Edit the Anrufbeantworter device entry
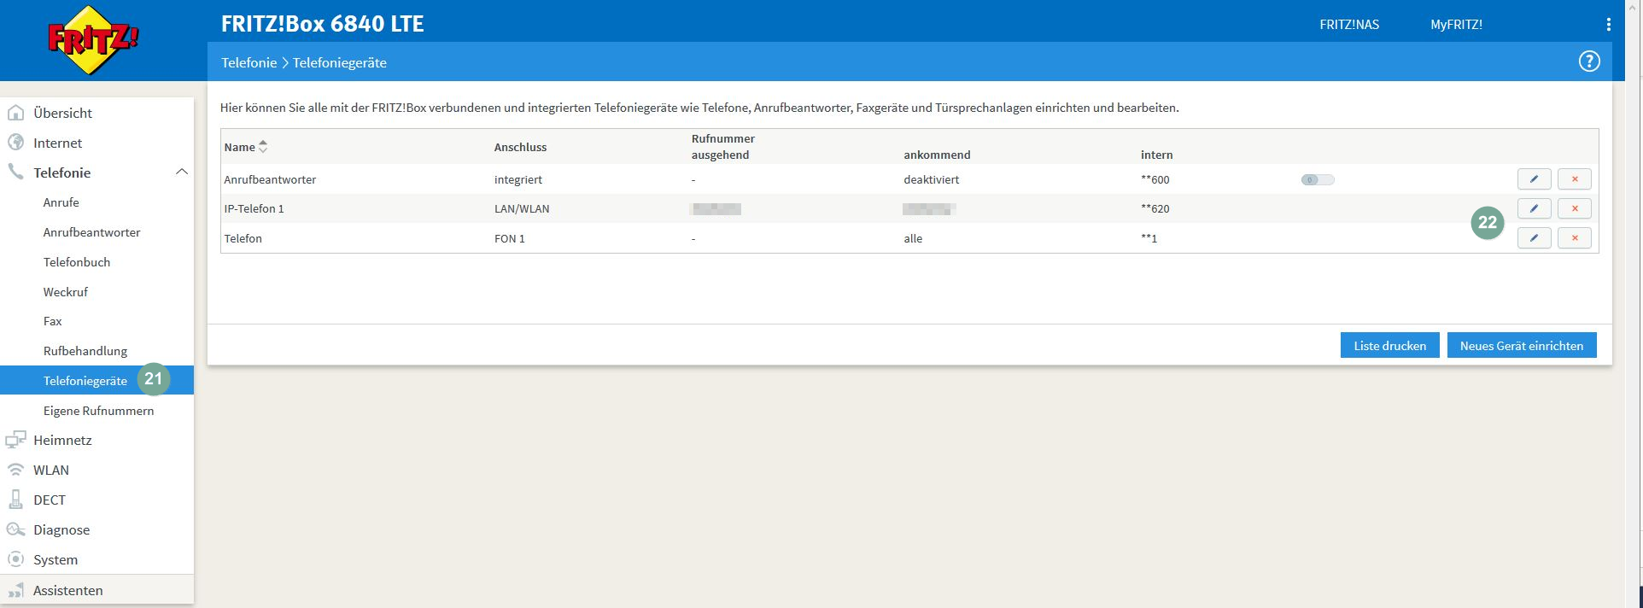This screenshot has width=1643, height=608. click(x=1534, y=179)
